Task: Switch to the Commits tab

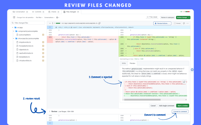Action: pyautogui.click(x=38, y=12)
